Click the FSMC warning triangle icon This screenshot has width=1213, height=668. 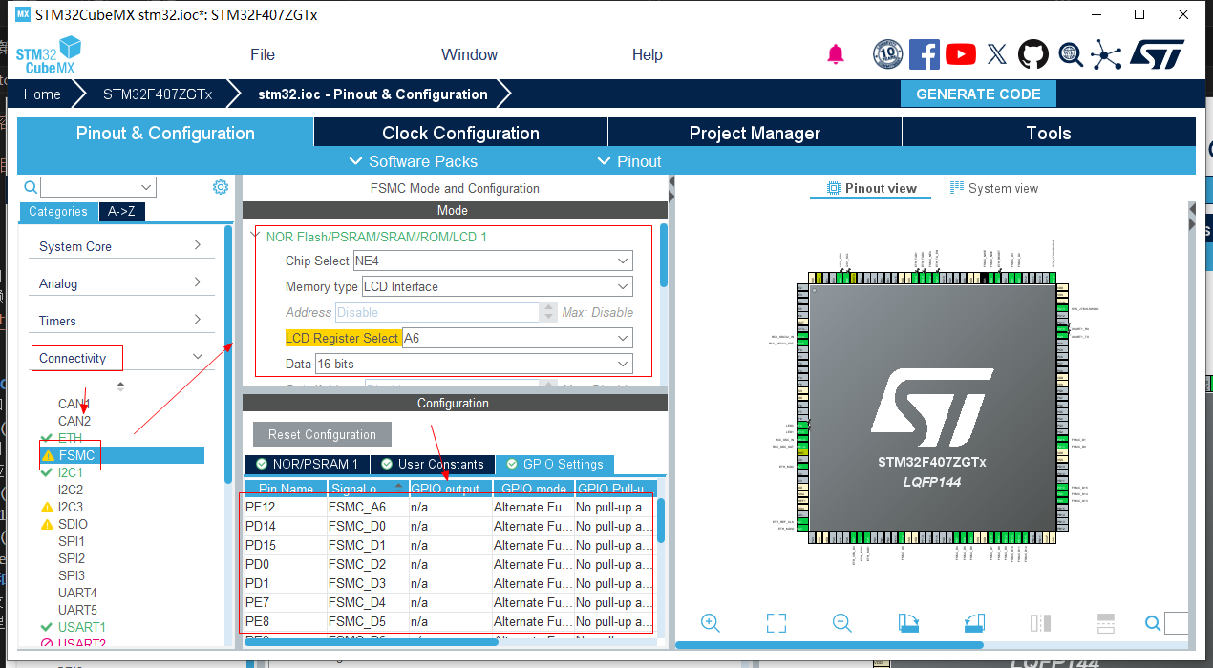click(x=48, y=456)
